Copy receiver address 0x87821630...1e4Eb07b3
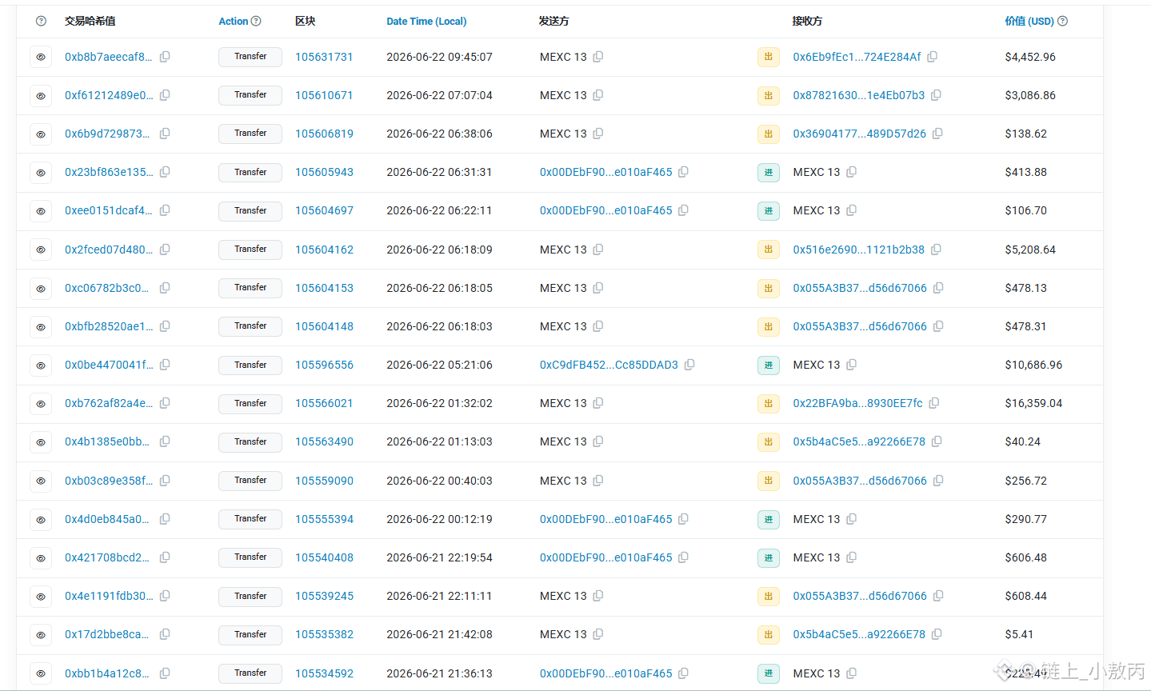Viewport: 1151px width, 691px height. pyautogui.click(x=936, y=95)
